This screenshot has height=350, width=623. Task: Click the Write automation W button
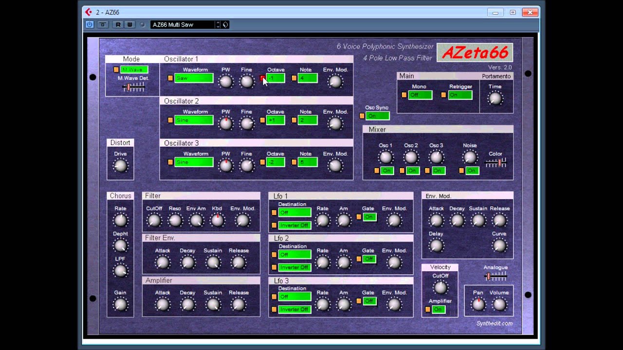[x=129, y=24]
